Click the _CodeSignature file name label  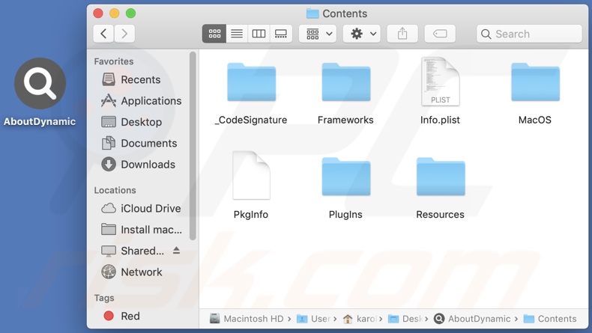pos(251,120)
